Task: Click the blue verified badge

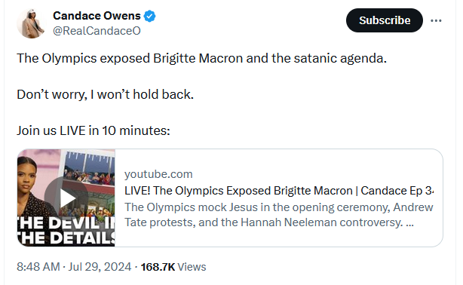Action: point(149,16)
